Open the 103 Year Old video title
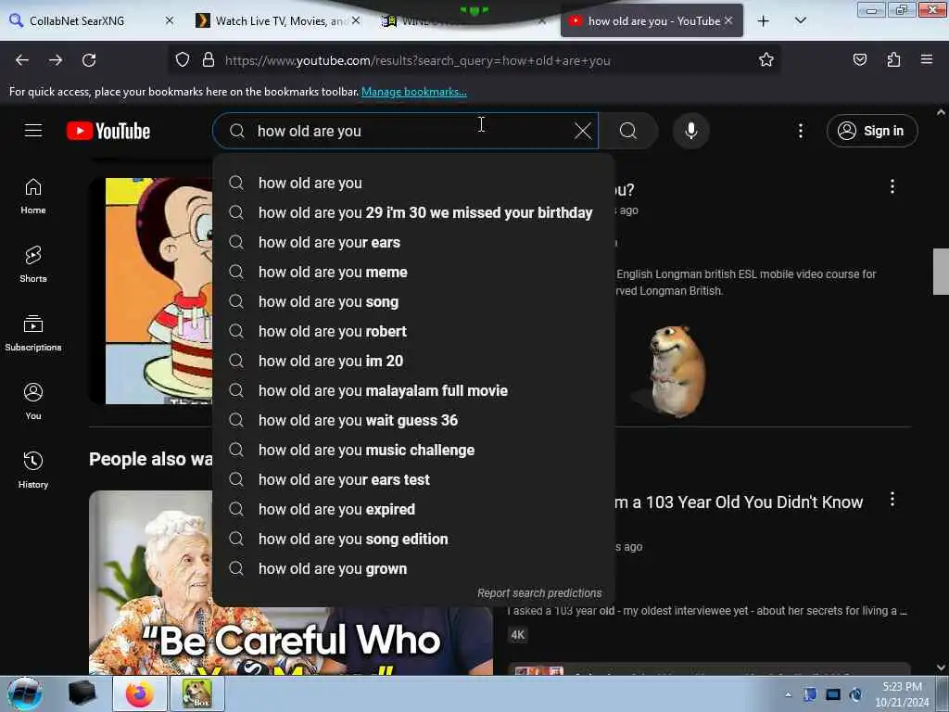The image size is (949, 712). 739,502
